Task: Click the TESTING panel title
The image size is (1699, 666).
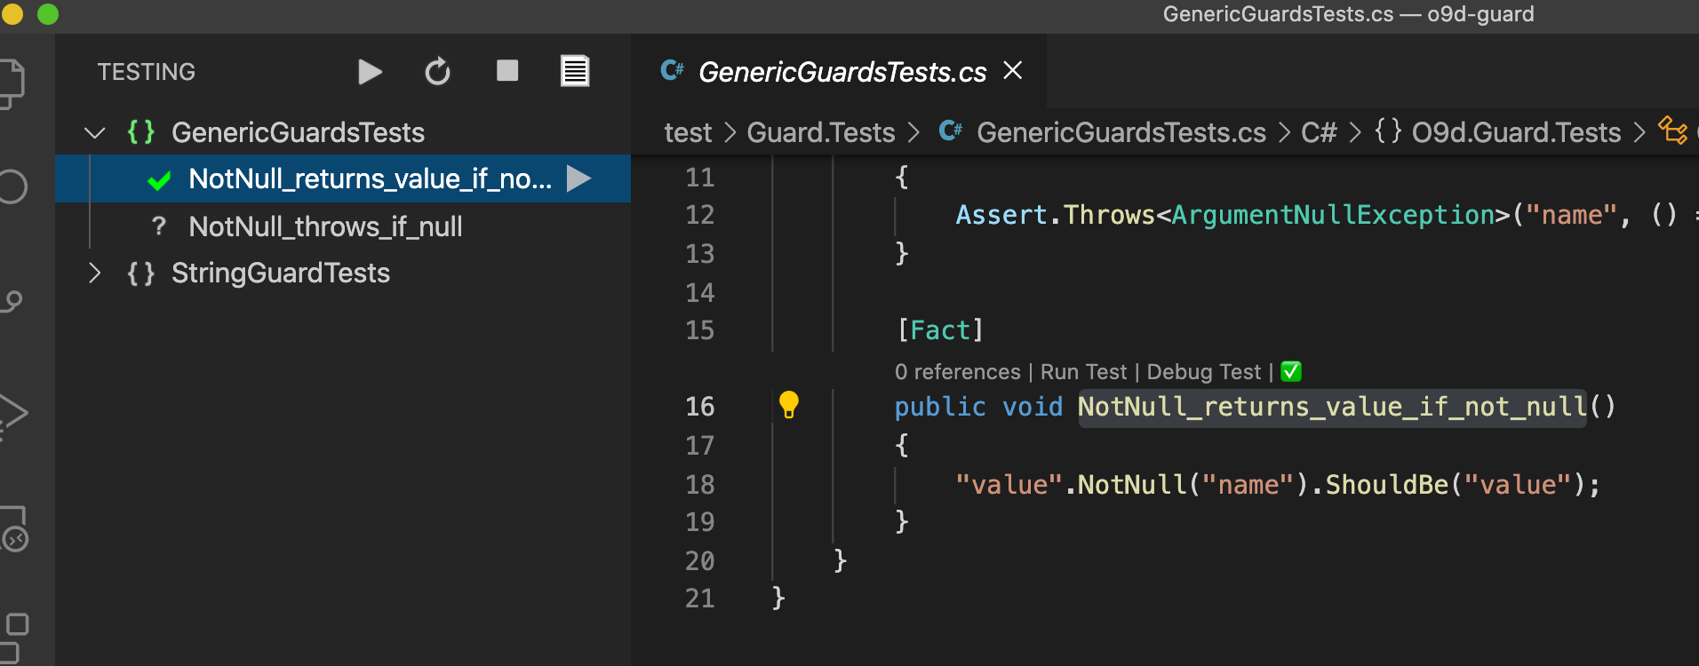Action: (146, 72)
